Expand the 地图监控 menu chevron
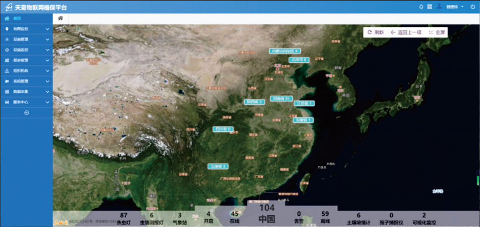 (47, 29)
